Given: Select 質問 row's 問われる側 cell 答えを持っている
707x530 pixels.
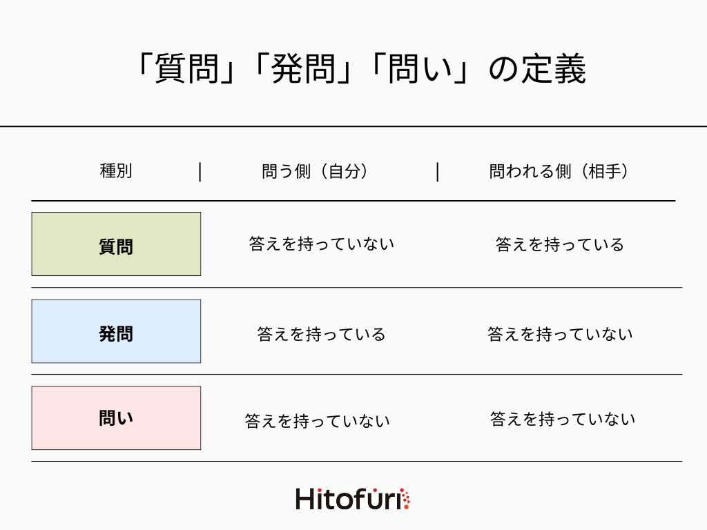Looking at the screenshot, I should point(559,244).
